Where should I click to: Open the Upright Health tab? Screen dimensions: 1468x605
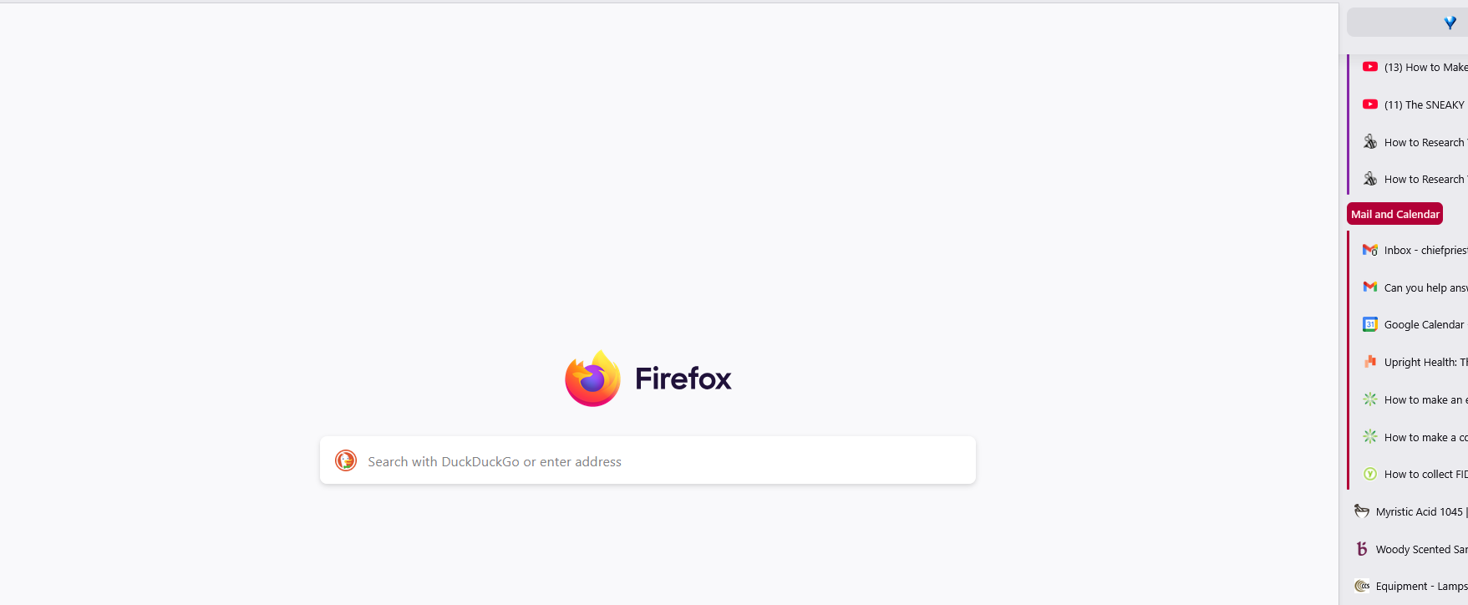(1410, 362)
